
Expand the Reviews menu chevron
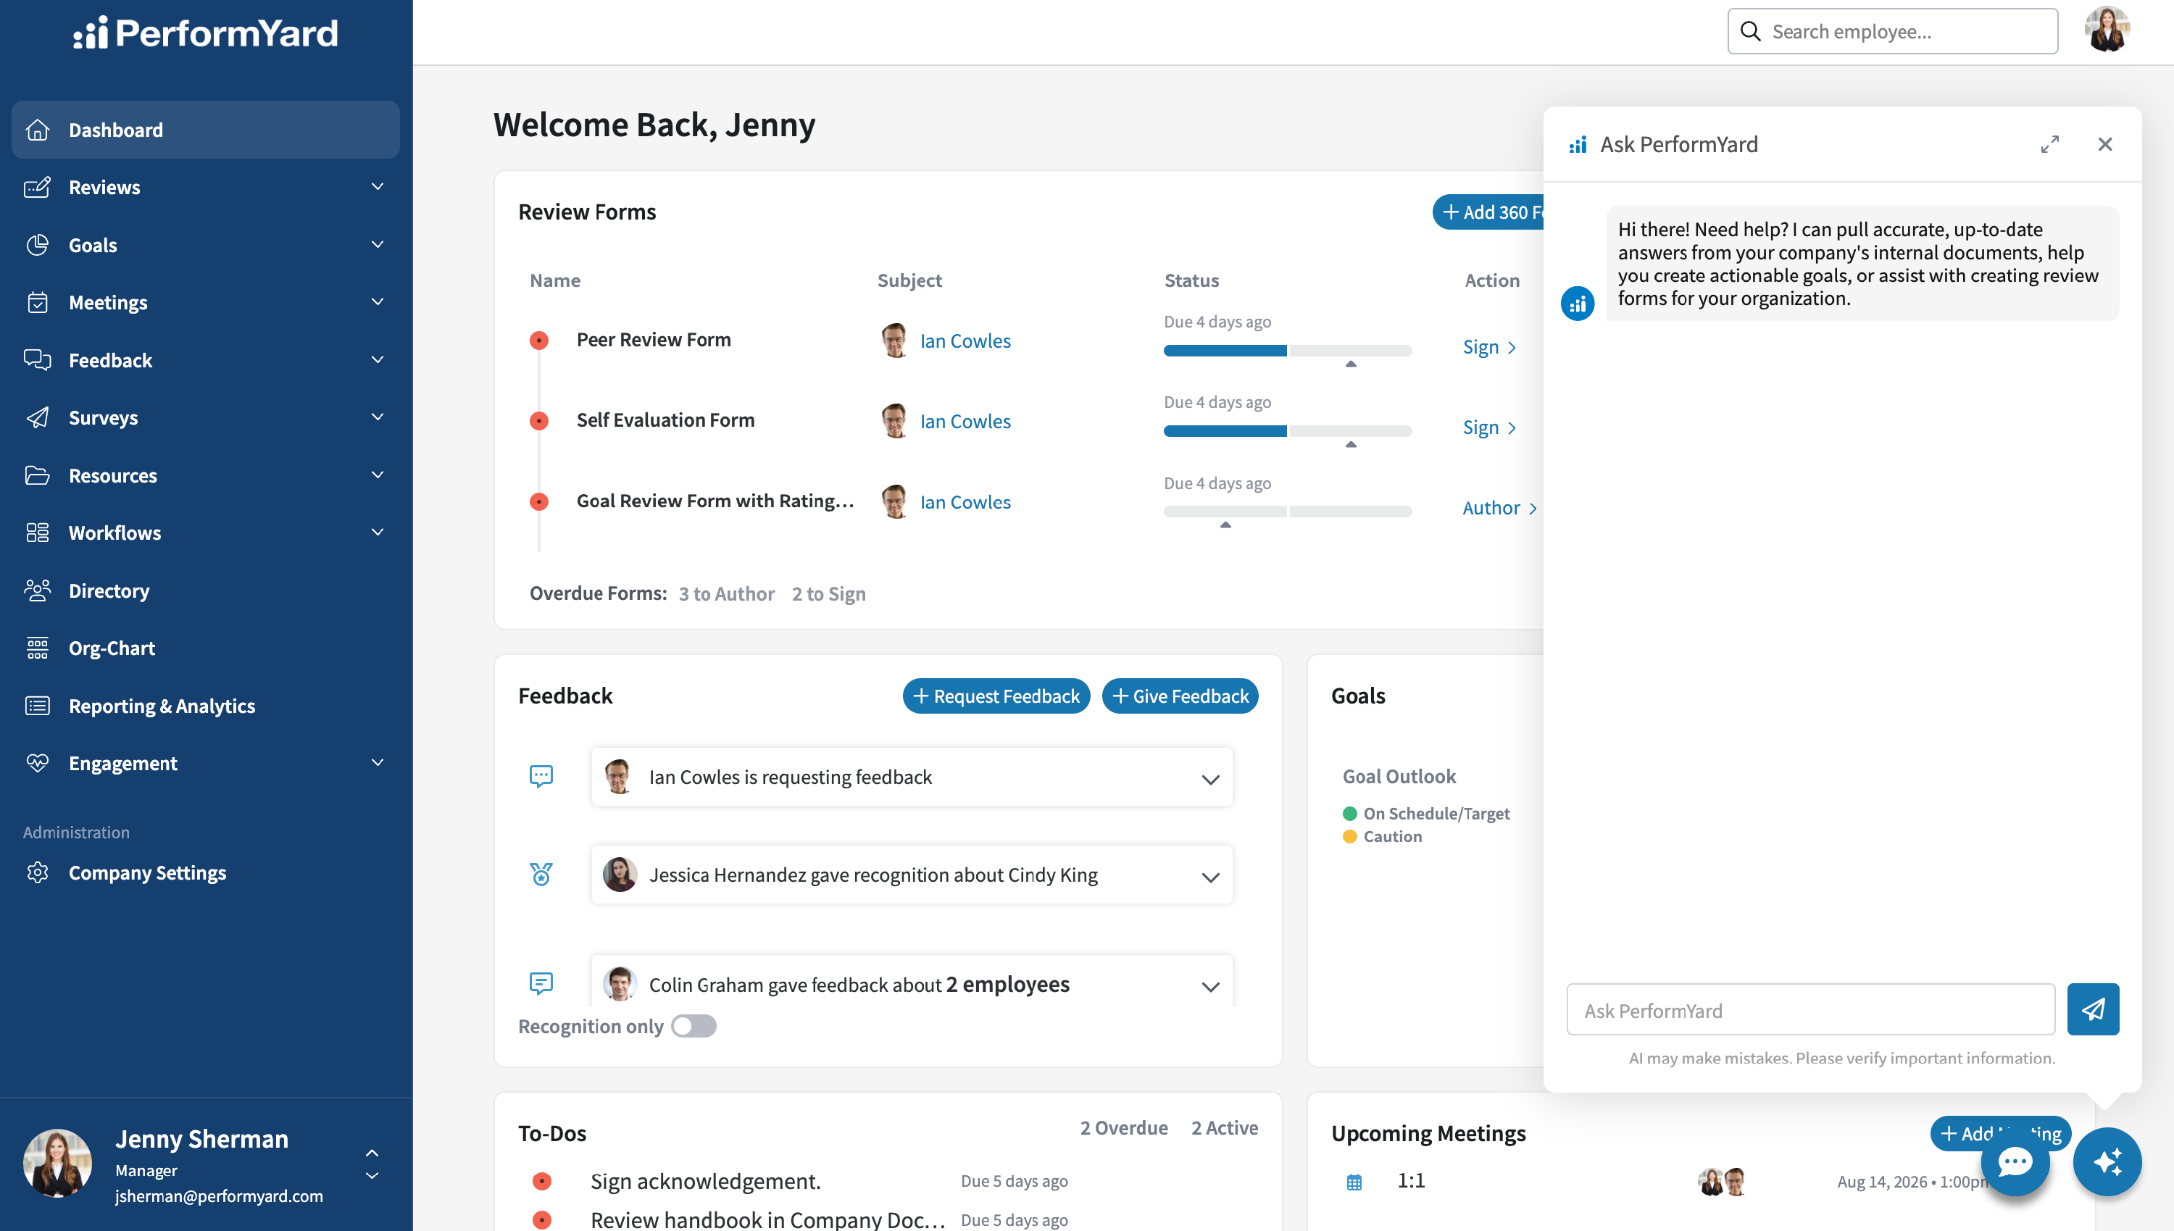click(x=377, y=186)
